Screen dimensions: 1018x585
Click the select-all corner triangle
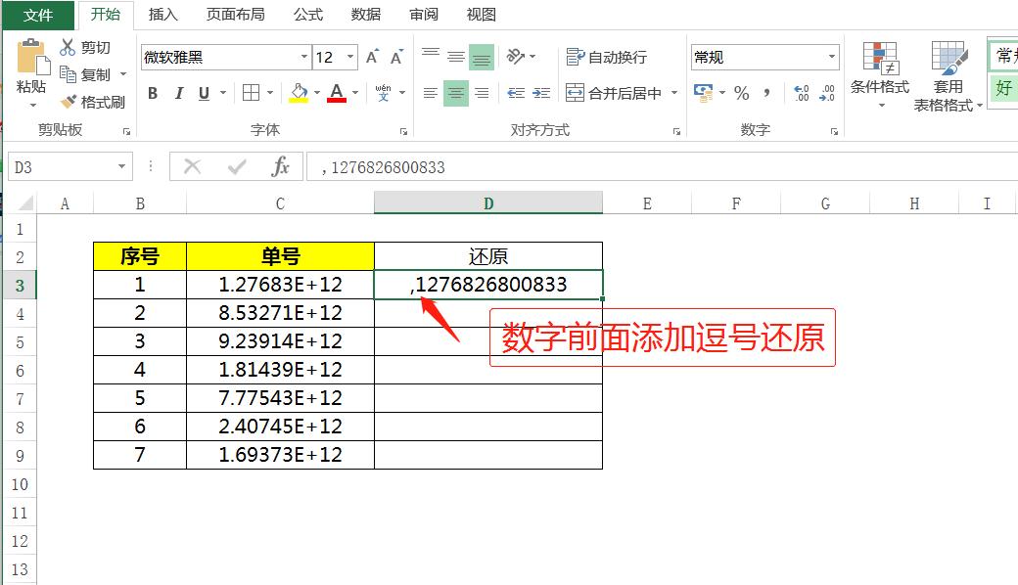pos(24,203)
